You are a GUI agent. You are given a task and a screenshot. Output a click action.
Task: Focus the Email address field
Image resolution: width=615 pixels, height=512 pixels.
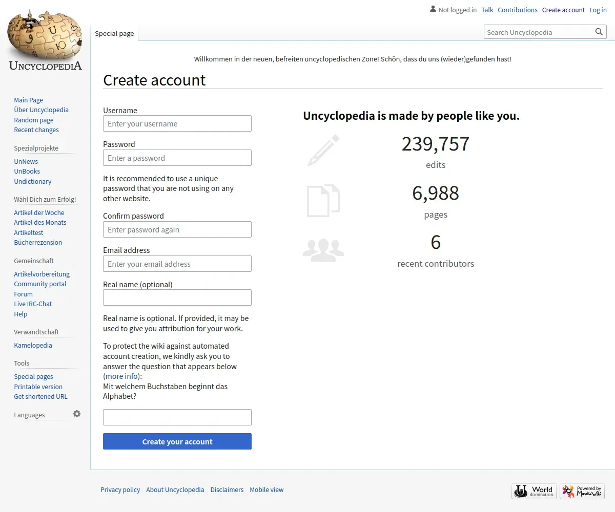[x=177, y=264]
